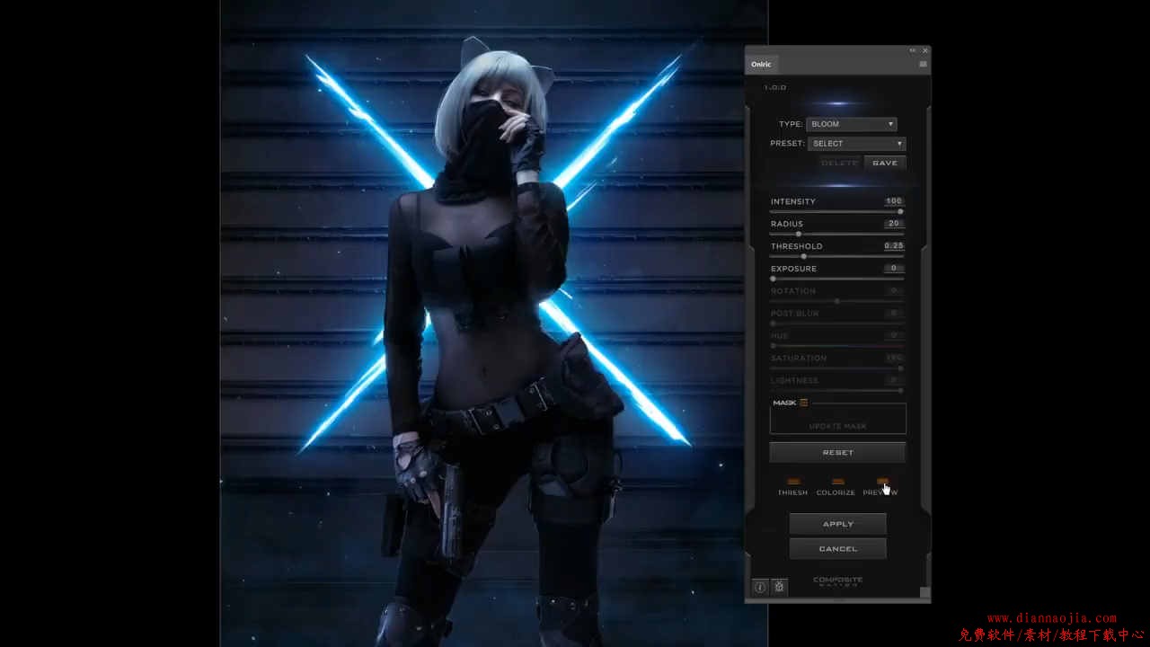
Task: Select the Oniric panel tab
Action: click(761, 65)
